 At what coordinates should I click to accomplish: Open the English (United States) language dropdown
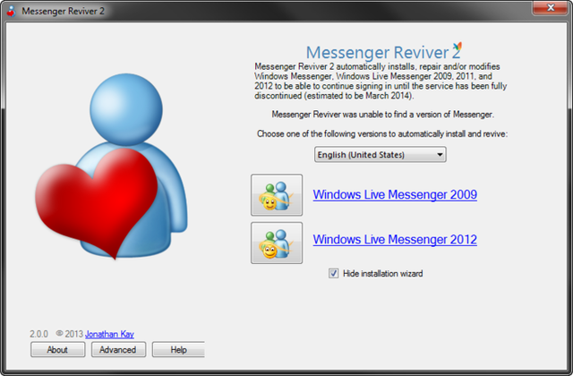[380, 155]
